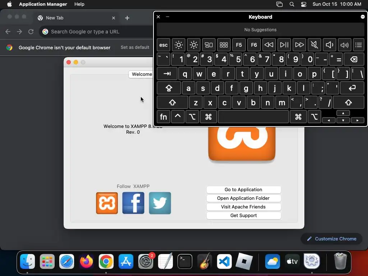Viewport: 368px width, 276px height.
Task: Click Open Application Folder button
Action: pyautogui.click(x=243, y=198)
